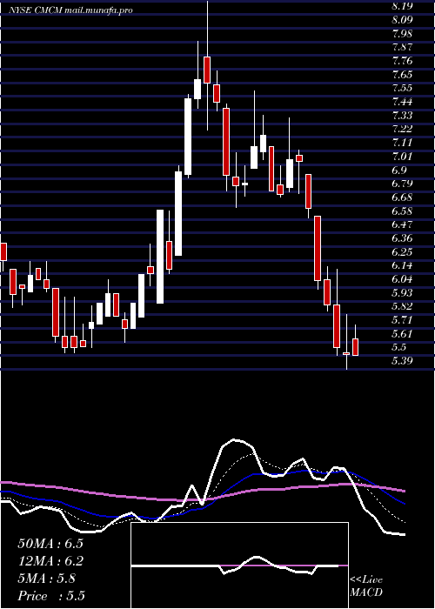Image resolution: width=435 pixels, height=609 pixels.
Task: Click the 5MA : 5.8 readout
Action: click(47, 579)
